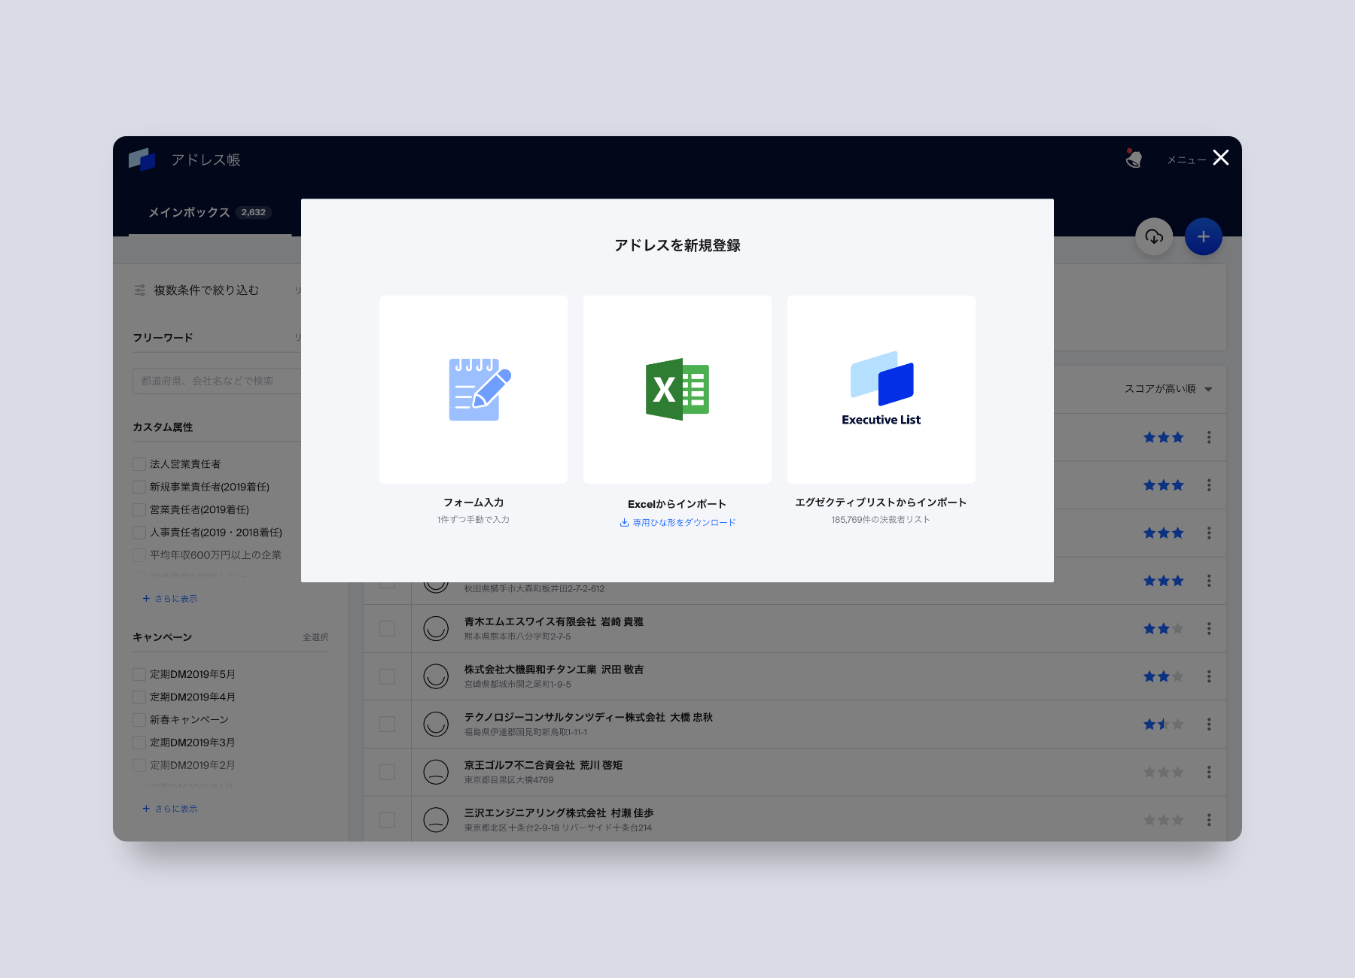Select row checkbox for 京王ゴルフ不二合資会社
The image size is (1355, 978).
point(387,772)
